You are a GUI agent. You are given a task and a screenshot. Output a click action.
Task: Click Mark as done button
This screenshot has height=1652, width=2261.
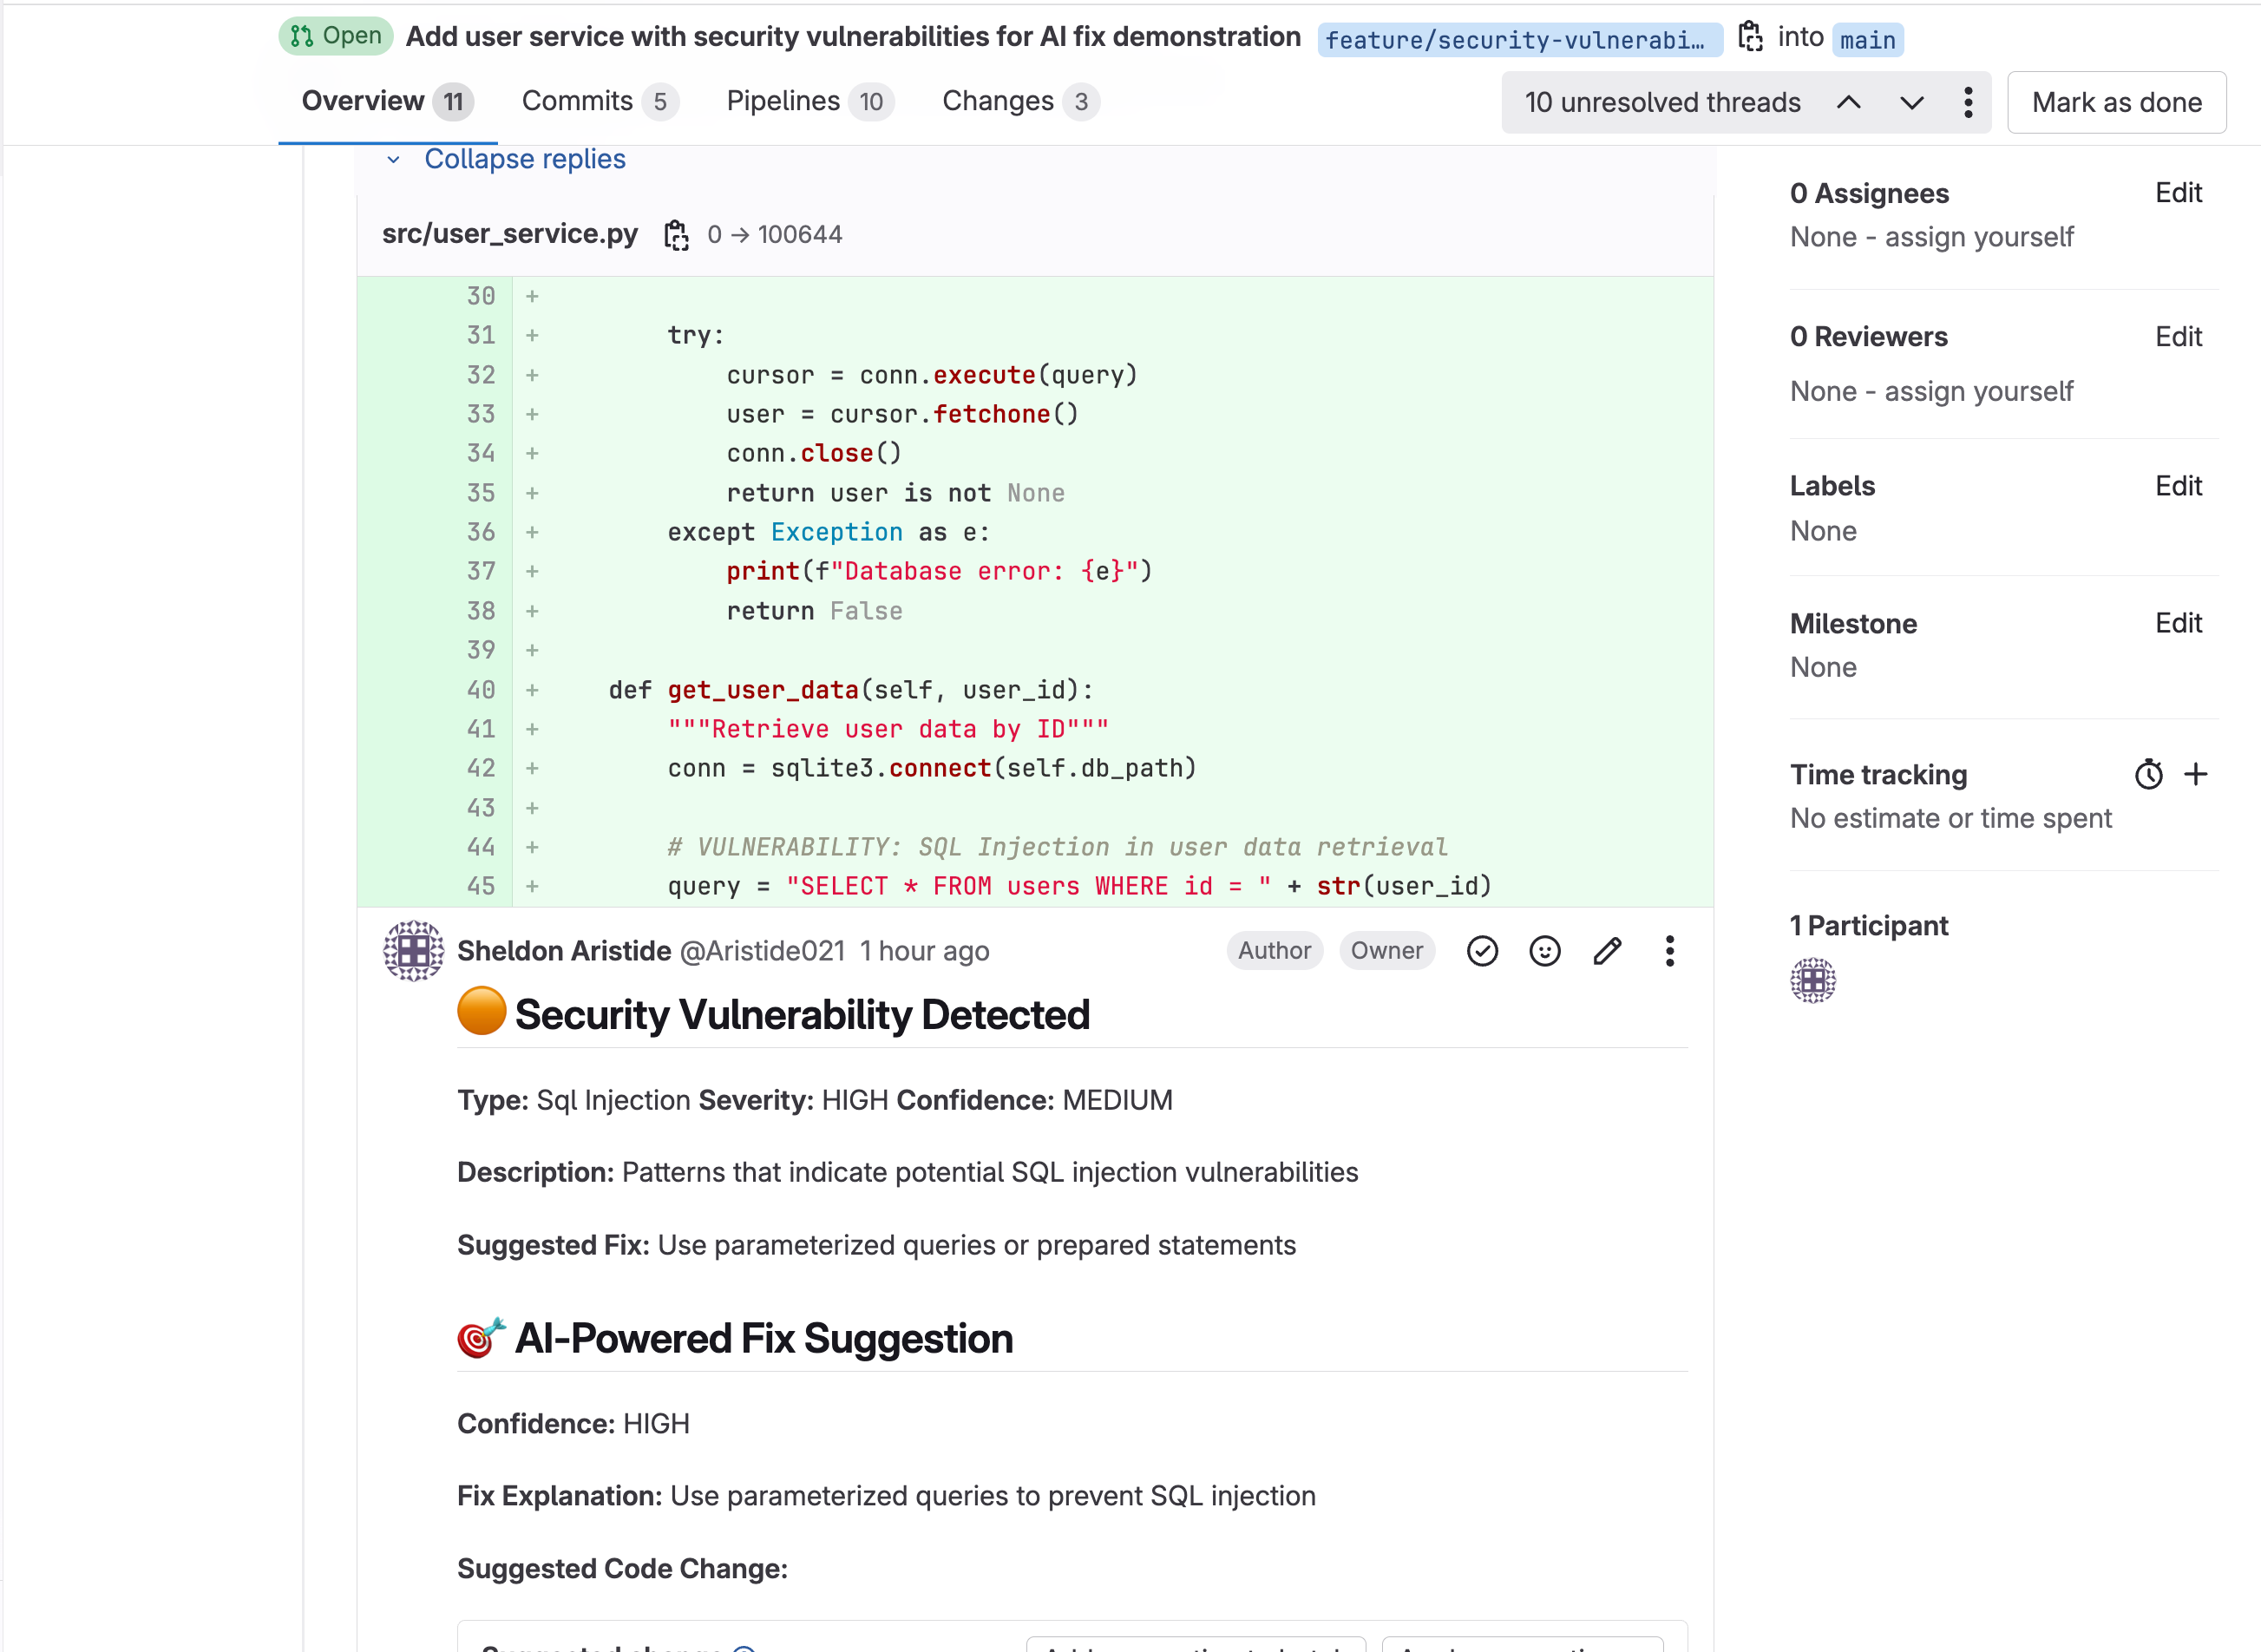[x=2116, y=102]
